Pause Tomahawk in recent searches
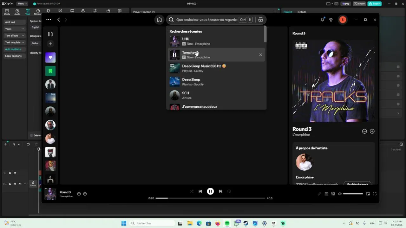 (174, 55)
